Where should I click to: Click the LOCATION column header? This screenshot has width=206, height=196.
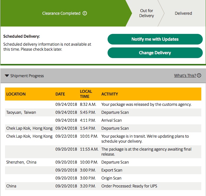16,94
